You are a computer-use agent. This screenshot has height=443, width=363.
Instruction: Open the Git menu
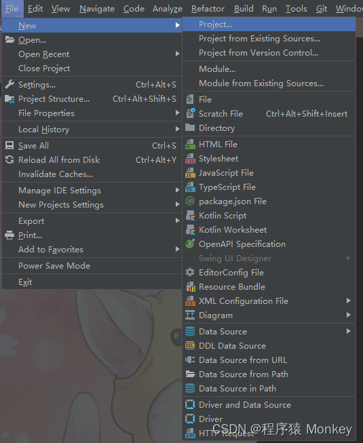(322, 9)
